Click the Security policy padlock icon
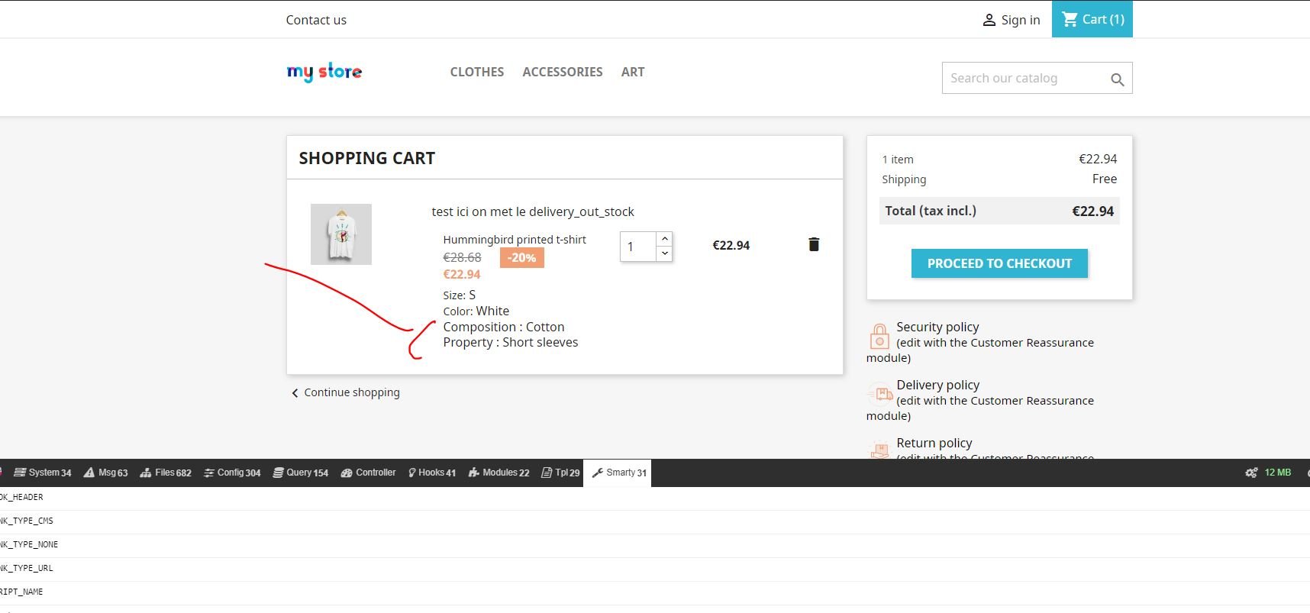Image resolution: width=1310 pixels, height=613 pixels. (x=879, y=336)
